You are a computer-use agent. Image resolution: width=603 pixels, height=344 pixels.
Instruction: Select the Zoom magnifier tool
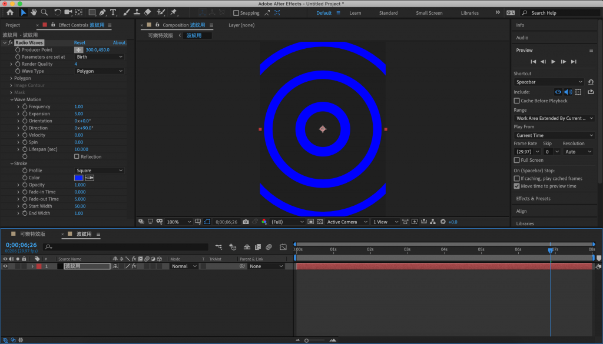45,12
